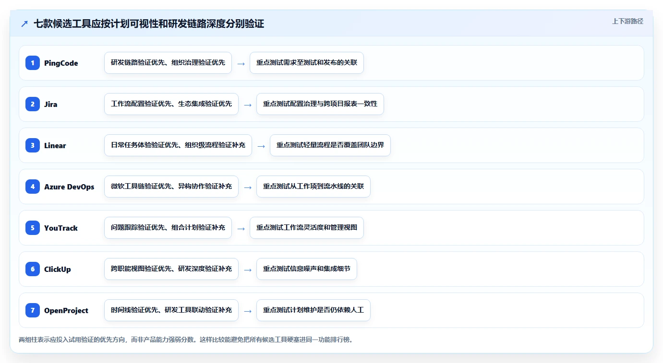Screen dimensions: 663x363
Task: Click the 时间线验证优先、研发工具联动验证补充 box
Action: coord(171,310)
